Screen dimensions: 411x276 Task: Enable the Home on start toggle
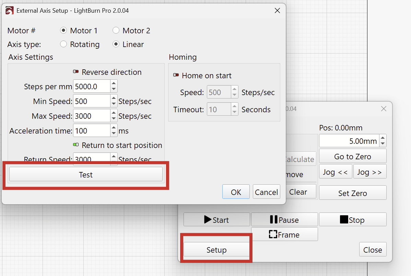(176, 76)
